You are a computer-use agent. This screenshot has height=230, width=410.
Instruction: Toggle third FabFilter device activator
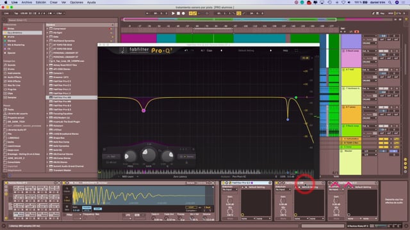(x=330, y=183)
